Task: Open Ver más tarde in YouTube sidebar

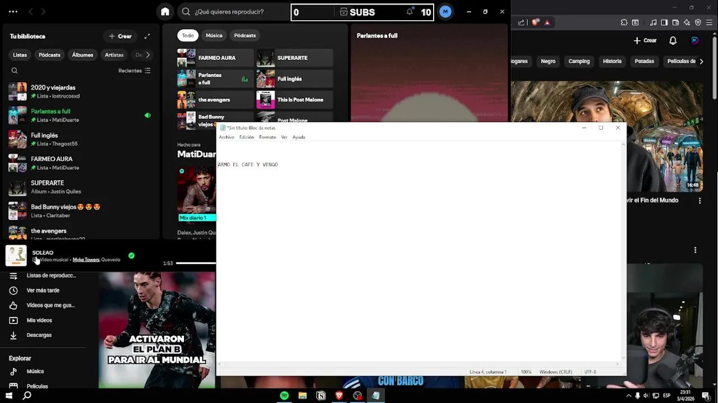Action: click(43, 290)
